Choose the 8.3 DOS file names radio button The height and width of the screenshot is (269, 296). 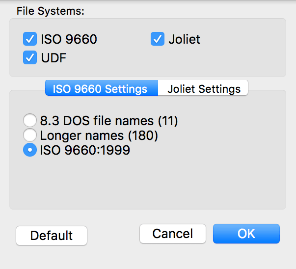30,120
